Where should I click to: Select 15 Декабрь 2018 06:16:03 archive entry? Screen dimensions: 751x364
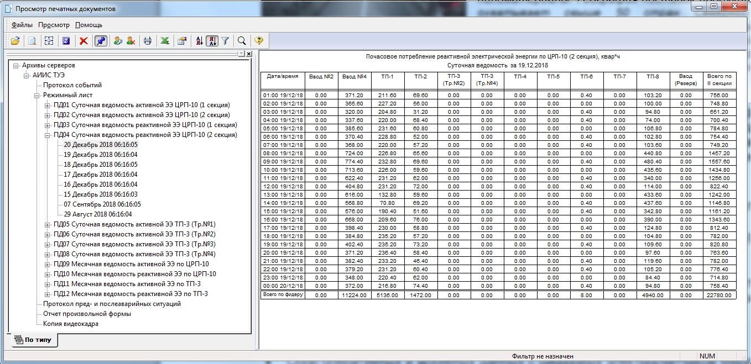click(101, 194)
